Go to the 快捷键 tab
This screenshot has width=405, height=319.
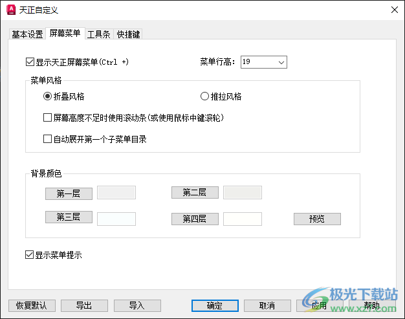pyautogui.click(x=128, y=34)
